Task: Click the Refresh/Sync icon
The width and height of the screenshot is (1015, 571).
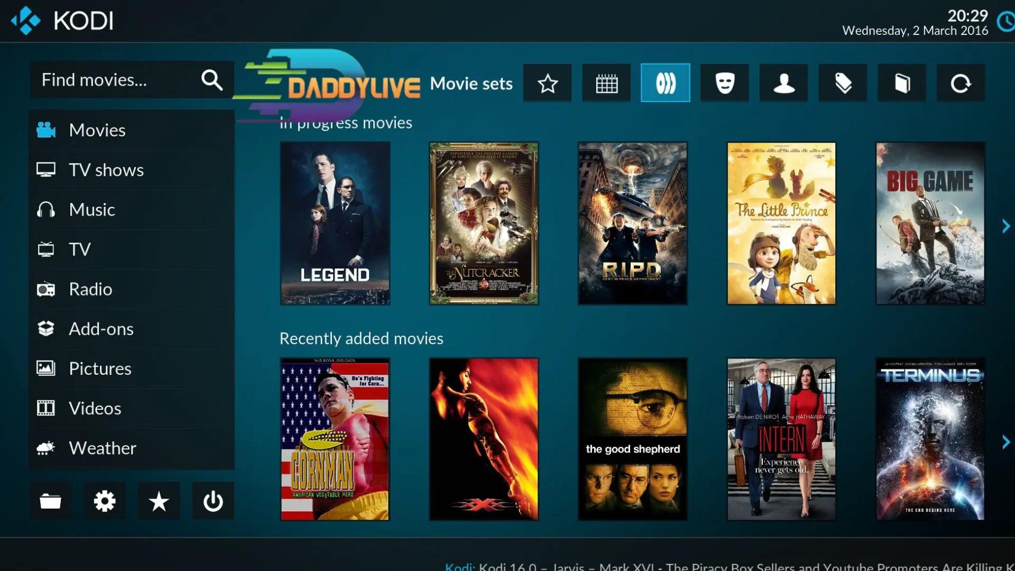Action: tap(961, 84)
